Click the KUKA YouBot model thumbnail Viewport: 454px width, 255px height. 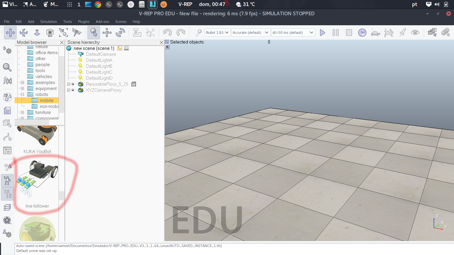(x=37, y=135)
